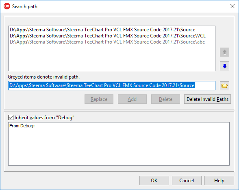The width and height of the screenshot is (239, 190).
Task: Open the folder browse dialog icon
Action: coord(224,86)
